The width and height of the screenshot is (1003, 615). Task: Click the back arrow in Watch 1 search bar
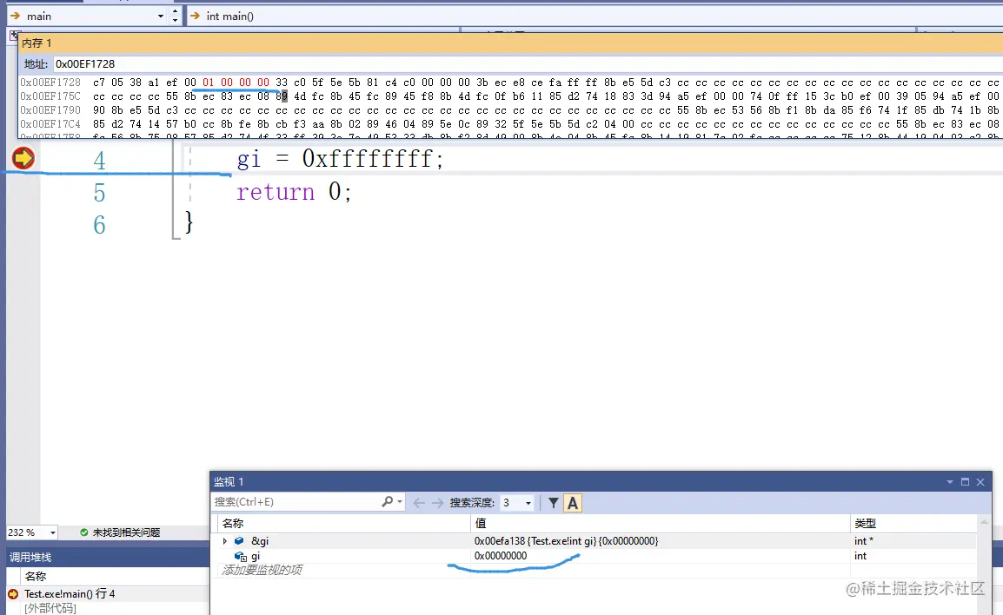(419, 503)
